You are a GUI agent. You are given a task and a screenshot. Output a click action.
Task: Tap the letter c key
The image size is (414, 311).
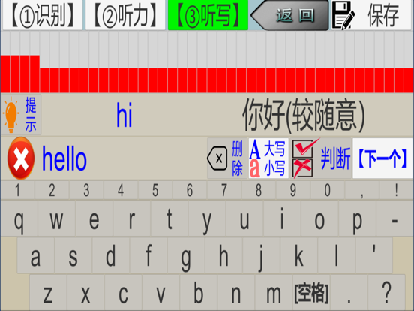[x=123, y=292]
